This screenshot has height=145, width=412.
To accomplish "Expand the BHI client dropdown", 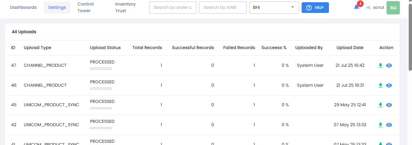I will 274,7.
